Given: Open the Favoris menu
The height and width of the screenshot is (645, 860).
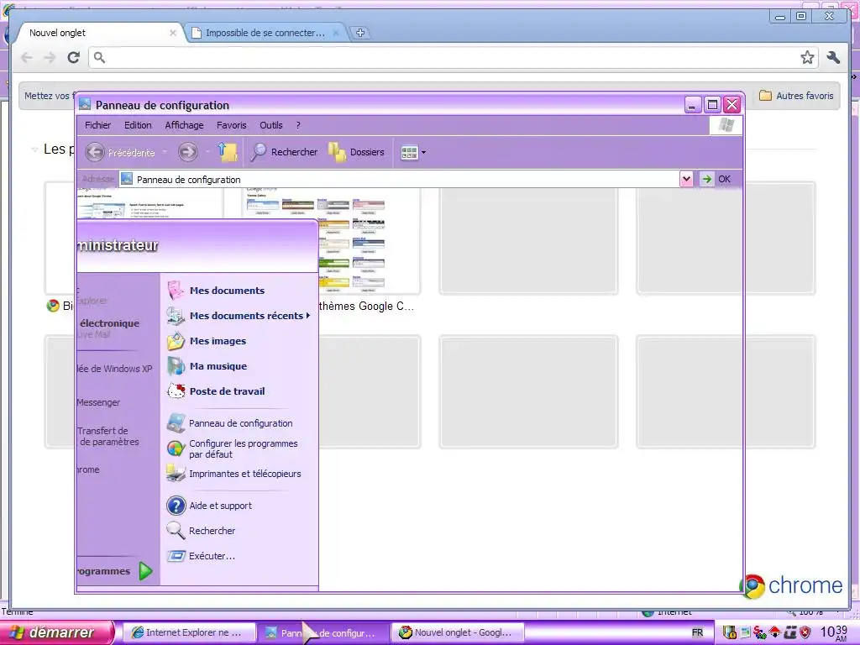Looking at the screenshot, I should pyautogui.click(x=232, y=125).
